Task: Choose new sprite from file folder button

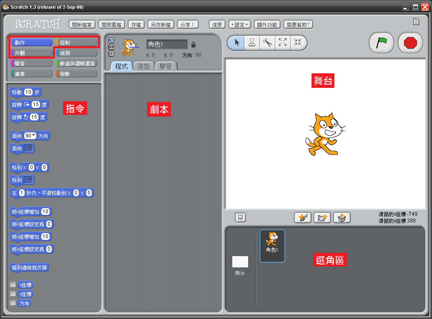Action: point(322,218)
